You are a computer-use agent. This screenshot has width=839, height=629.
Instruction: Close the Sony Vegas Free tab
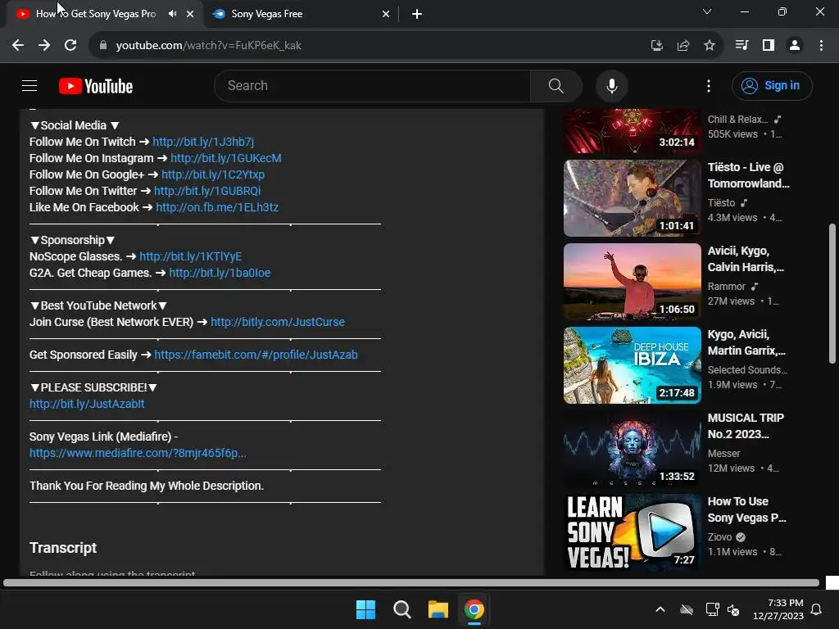pos(386,14)
